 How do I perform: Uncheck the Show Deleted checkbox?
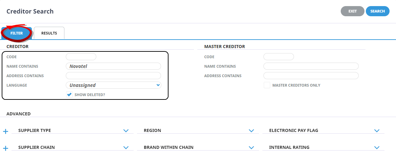[69, 95]
